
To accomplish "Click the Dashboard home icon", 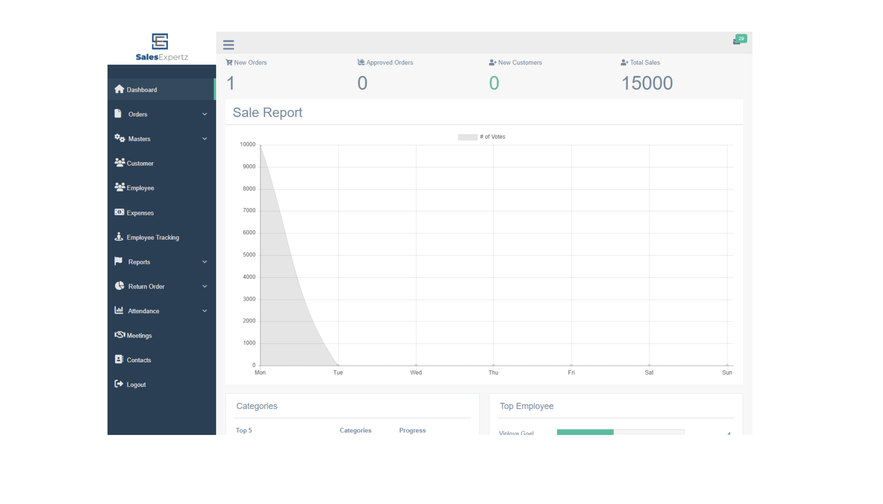I will (x=119, y=89).
